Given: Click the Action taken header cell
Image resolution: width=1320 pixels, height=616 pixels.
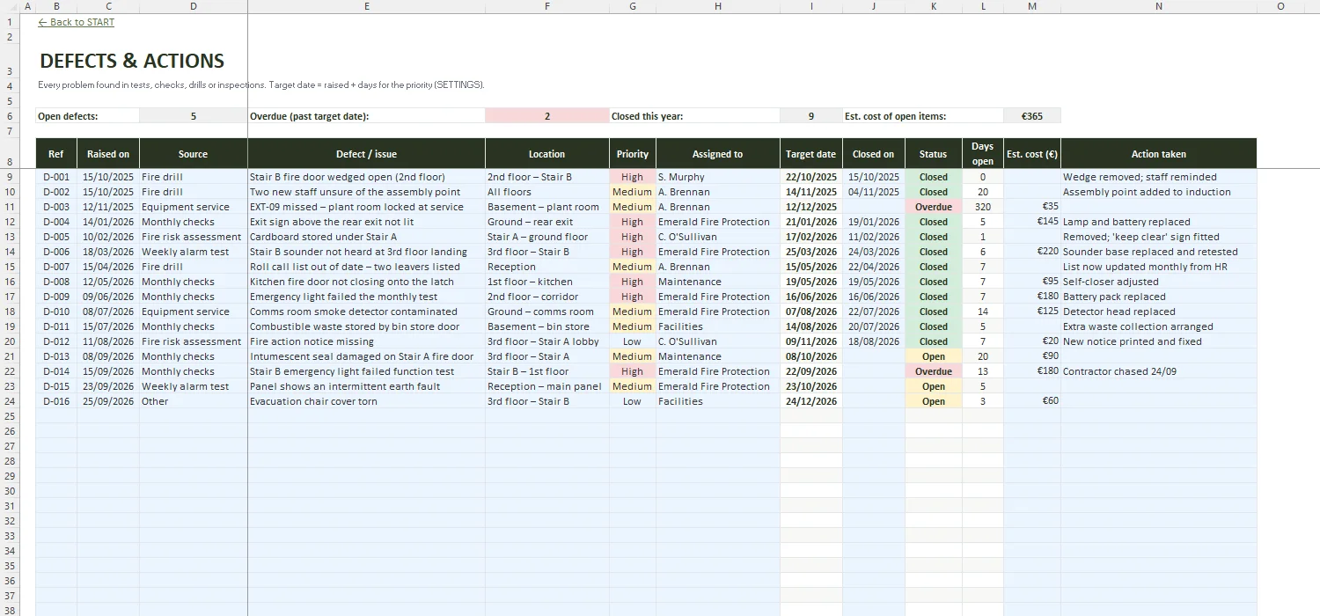Looking at the screenshot, I should pyautogui.click(x=1158, y=153).
